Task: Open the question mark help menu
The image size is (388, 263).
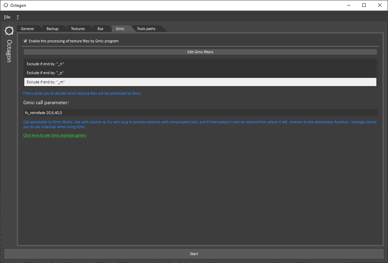Action: 17,17
